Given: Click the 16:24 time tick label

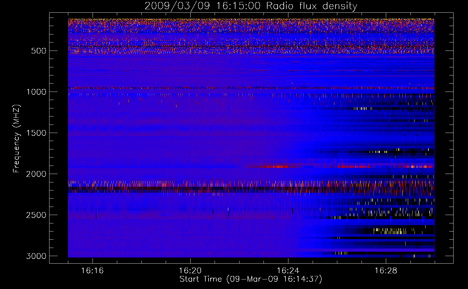Looking at the screenshot, I should click(288, 271).
